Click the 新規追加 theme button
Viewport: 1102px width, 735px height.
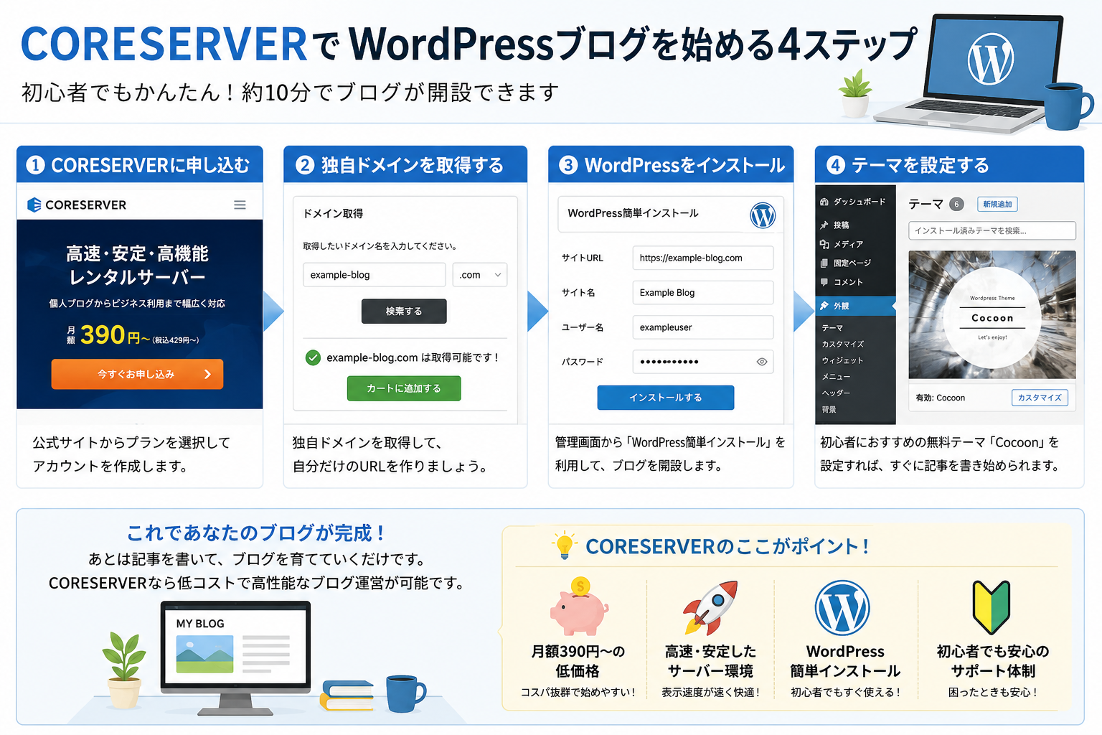997,205
